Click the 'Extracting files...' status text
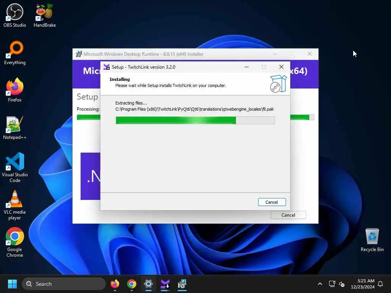Screen dimensions: 391x293 [131, 103]
